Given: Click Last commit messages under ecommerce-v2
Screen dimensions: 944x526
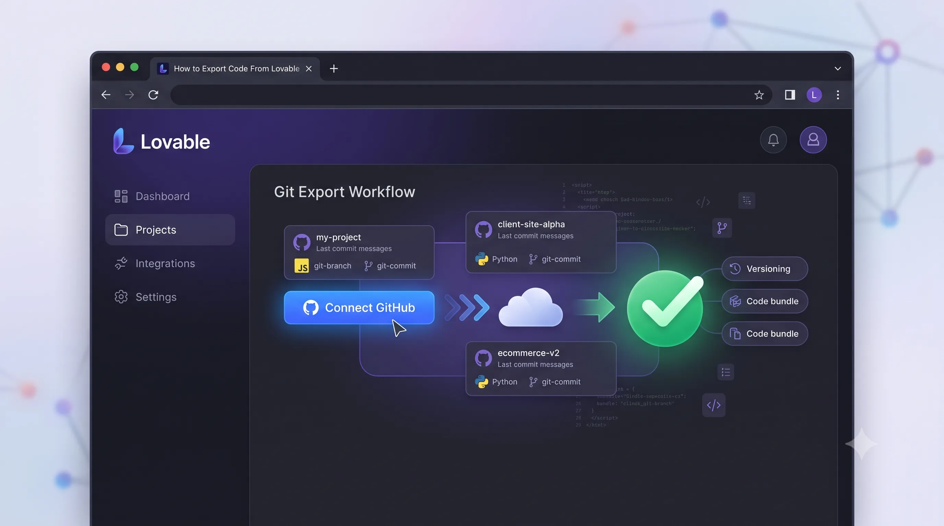Looking at the screenshot, I should [535, 365].
